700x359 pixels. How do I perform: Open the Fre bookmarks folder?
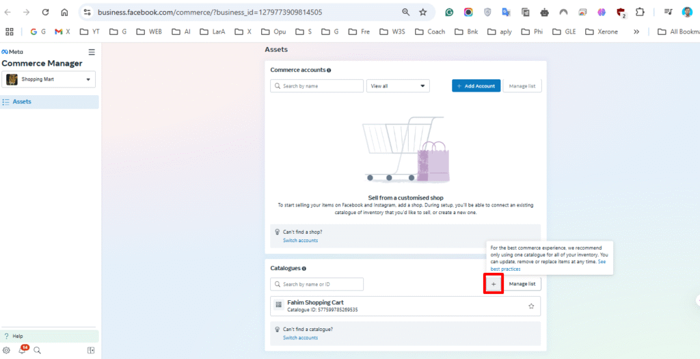click(x=359, y=31)
